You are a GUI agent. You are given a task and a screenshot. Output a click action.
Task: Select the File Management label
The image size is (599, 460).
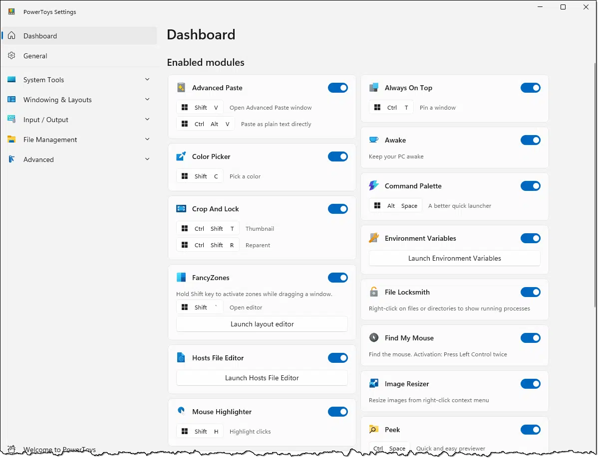50,140
